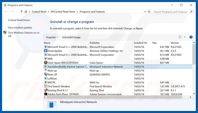Click the DriverUpdate program icon

tap(46, 51)
